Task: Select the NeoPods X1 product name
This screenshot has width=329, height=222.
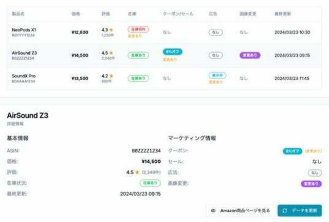Action: pyautogui.click(x=24, y=30)
